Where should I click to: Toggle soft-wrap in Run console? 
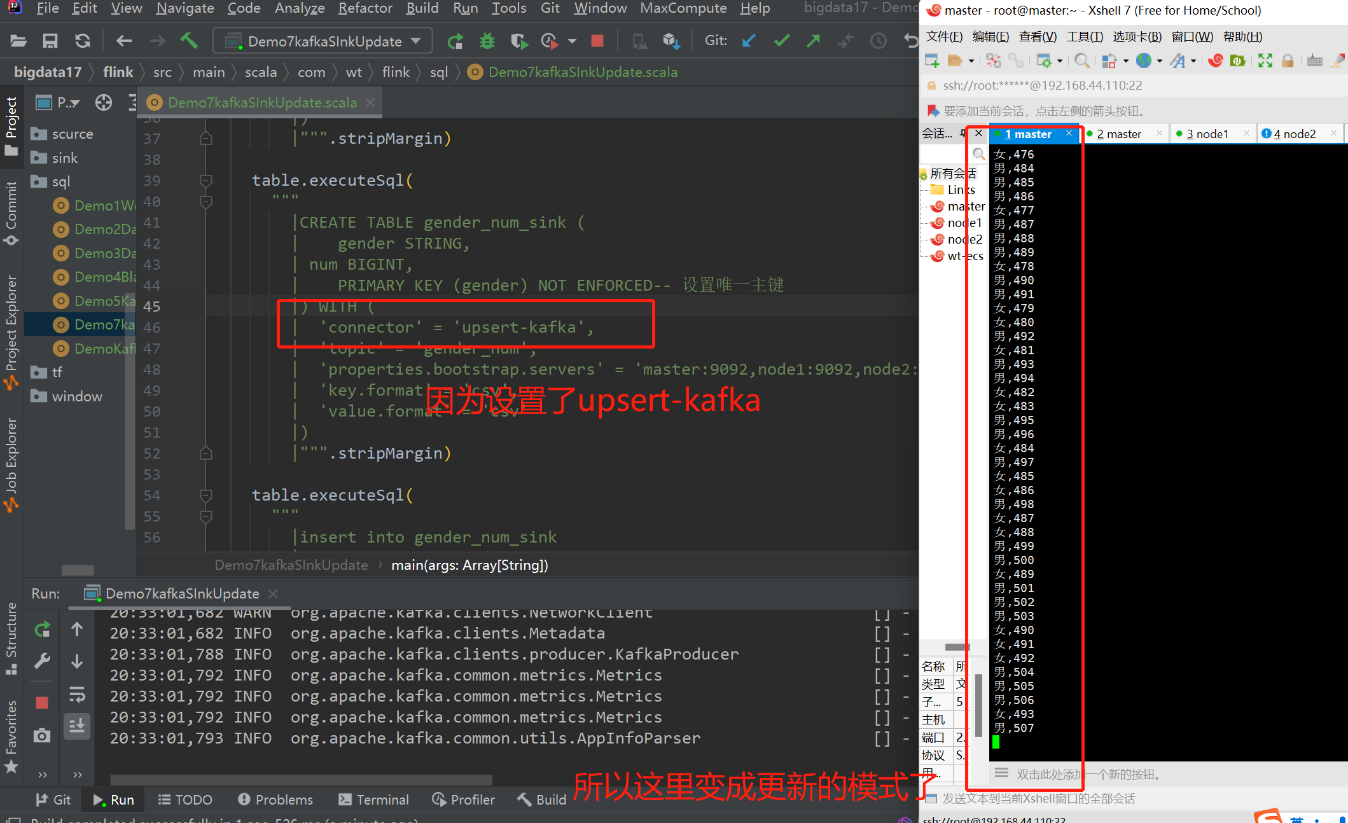click(77, 694)
